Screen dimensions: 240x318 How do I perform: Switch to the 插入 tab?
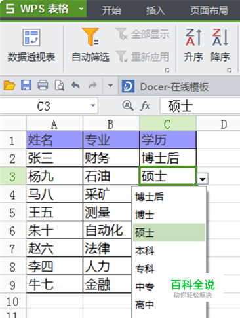(155, 10)
